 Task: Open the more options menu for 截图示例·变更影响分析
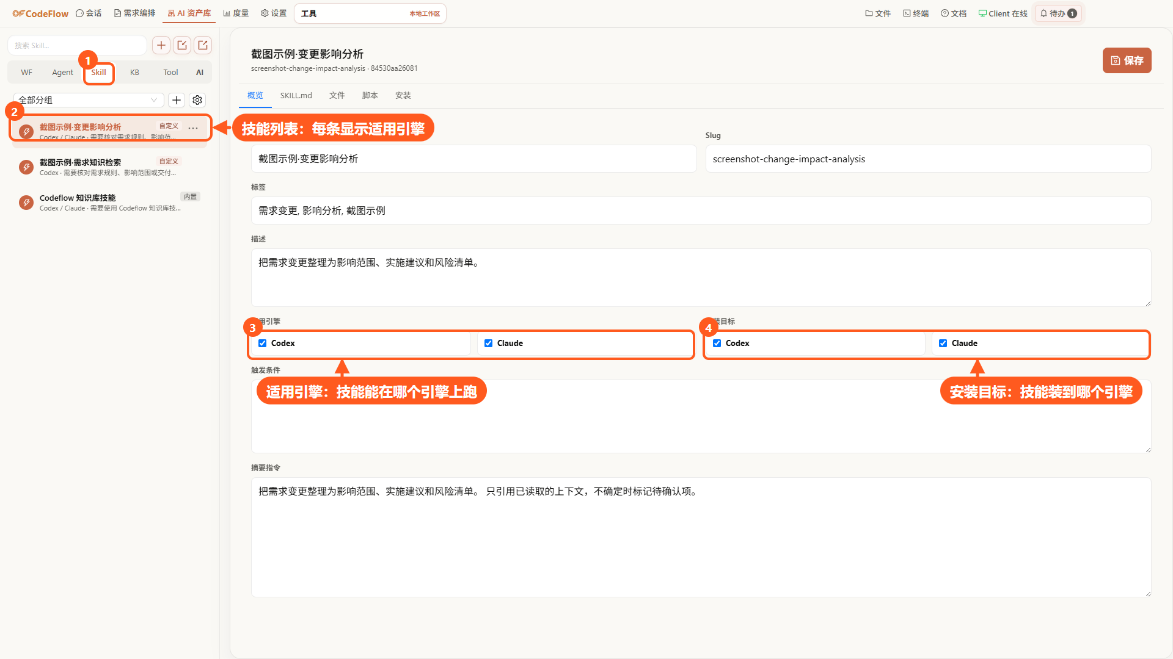(193, 128)
